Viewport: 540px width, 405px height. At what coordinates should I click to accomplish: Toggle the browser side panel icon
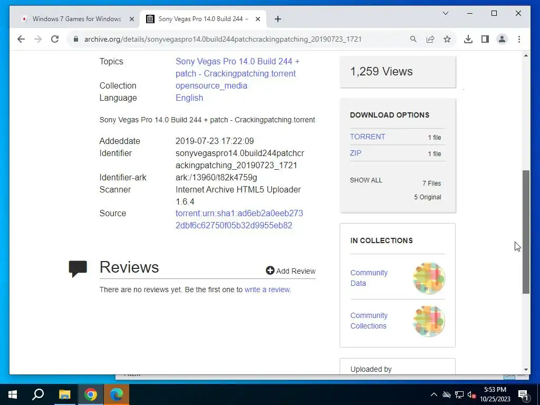pyautogui.click(x=485, y=39)
